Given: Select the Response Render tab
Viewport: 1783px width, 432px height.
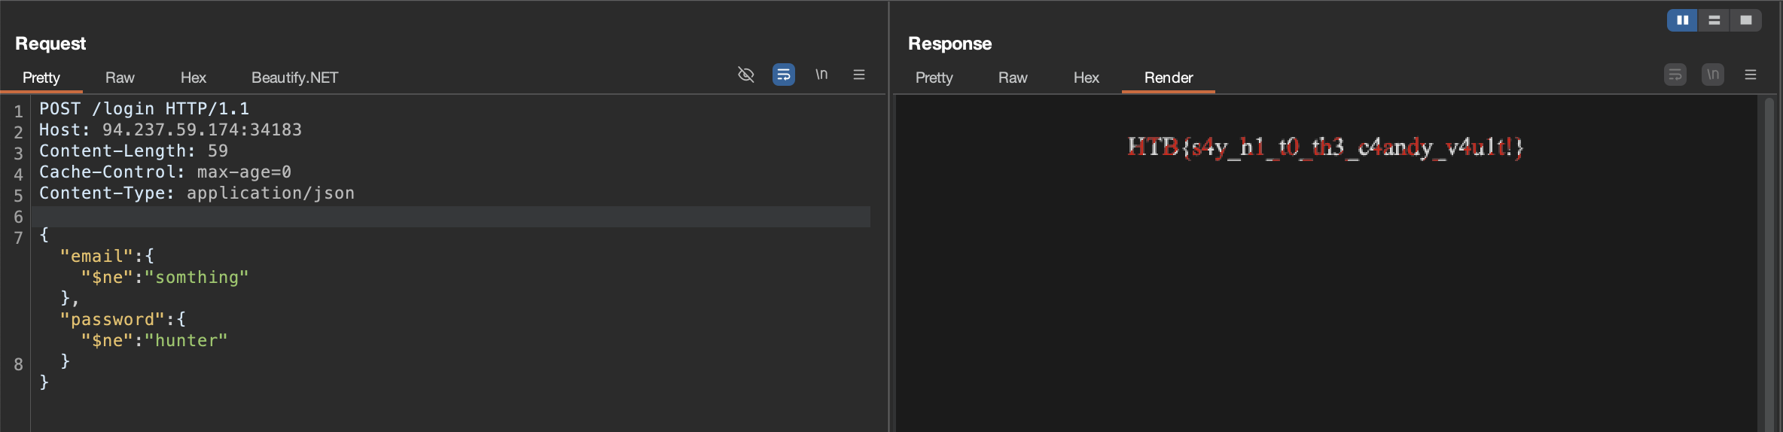Looking at the screenshot, I should (1169, 78).
